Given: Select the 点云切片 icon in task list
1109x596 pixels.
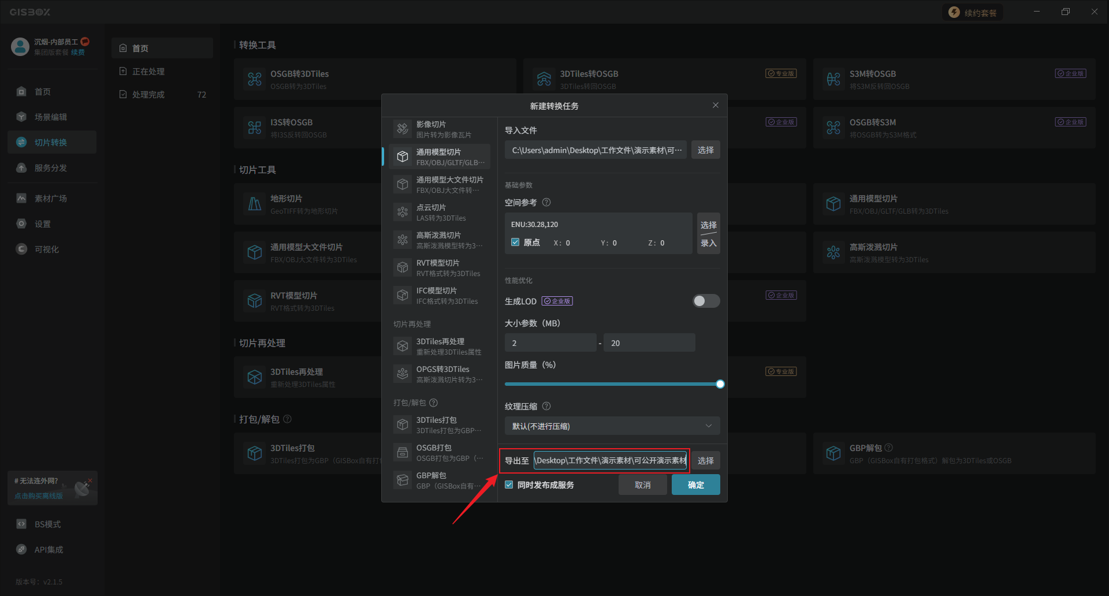Looking at the screenshot, I should (x=403, y=212).
